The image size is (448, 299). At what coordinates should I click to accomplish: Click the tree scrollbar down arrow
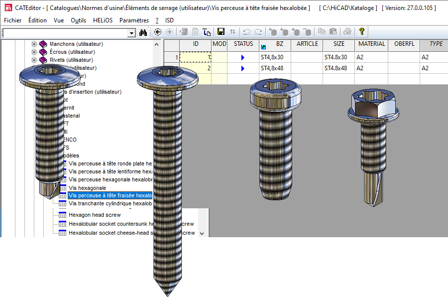pos(202,233)
